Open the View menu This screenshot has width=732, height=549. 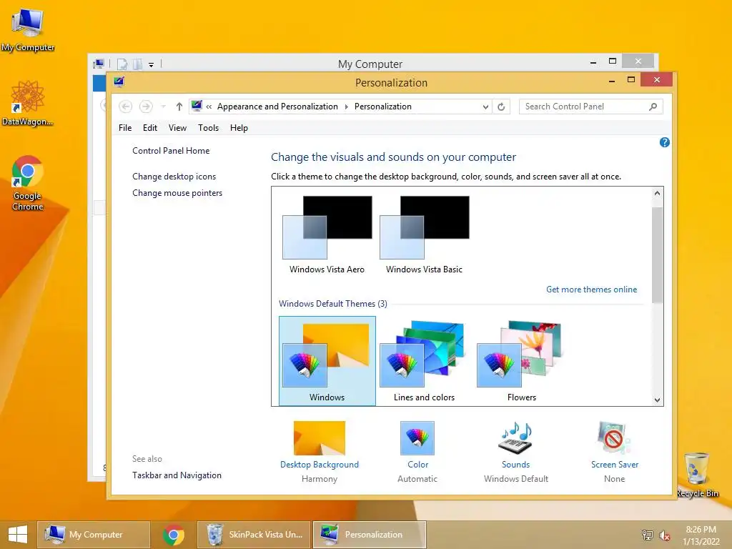click(177, 128)
